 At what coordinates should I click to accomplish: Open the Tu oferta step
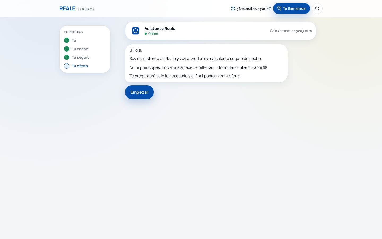(x=80, y=66)
